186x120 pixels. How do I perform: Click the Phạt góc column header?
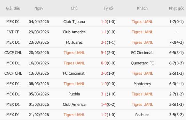pyautogui.click(x=176, y=8)
